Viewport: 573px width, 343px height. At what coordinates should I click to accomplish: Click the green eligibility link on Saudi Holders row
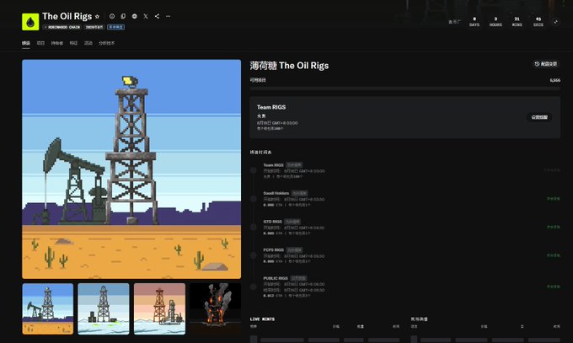tap(554, 199)
